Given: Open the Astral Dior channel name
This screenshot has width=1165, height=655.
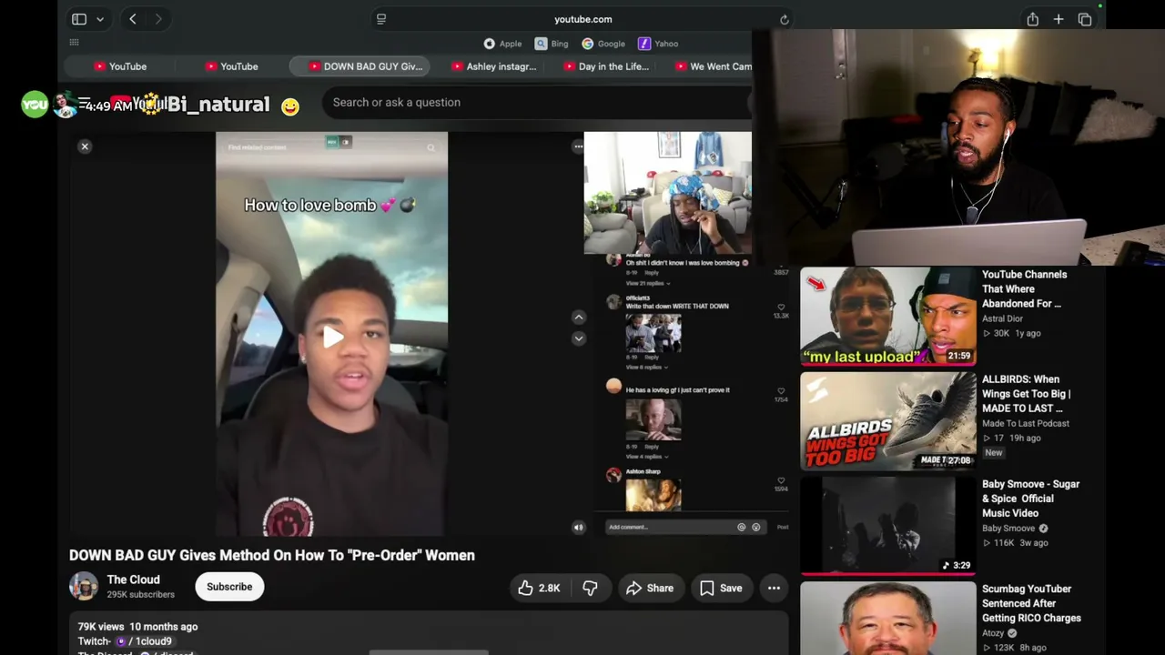Looking at the screenshot, I should click(1002, 318).
